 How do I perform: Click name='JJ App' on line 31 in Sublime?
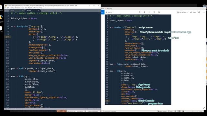point(34,92)
